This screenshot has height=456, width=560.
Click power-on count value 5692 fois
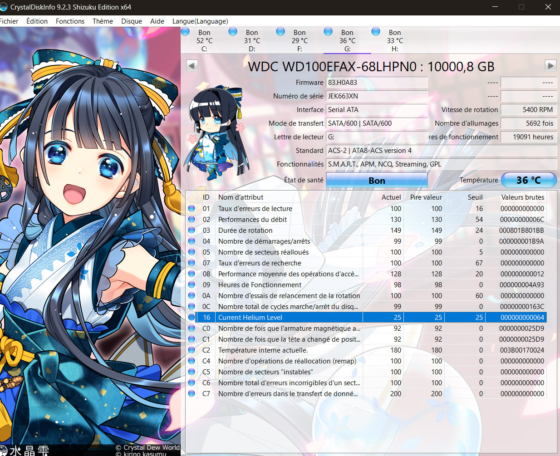point(529,123)
